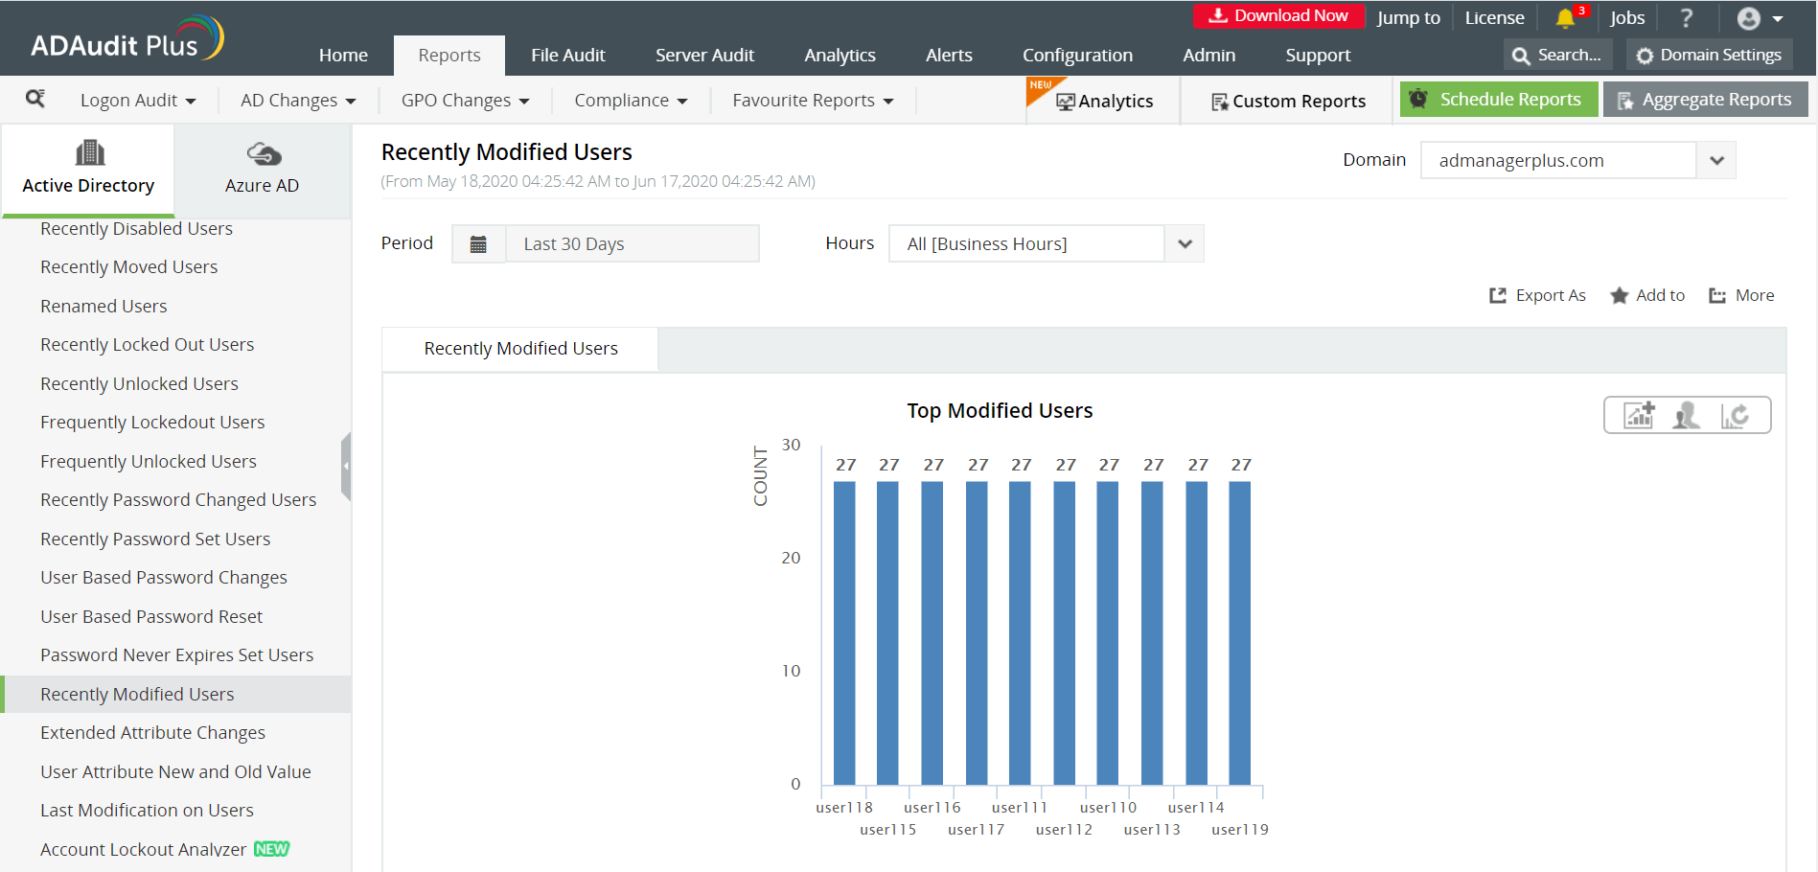Screen dimensions: 1818x872
Task: Switch to the Server Audit tab
Action: (x=705, y=56)
